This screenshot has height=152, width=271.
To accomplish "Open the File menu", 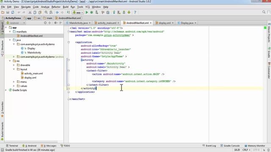I will coord(3,7).
